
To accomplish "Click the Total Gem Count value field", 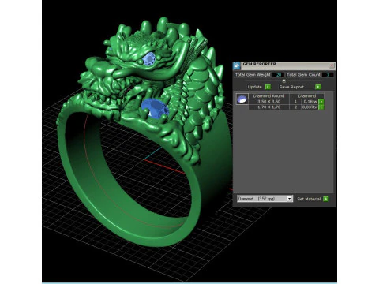I will pyautogui.click(x=328, y=75).
